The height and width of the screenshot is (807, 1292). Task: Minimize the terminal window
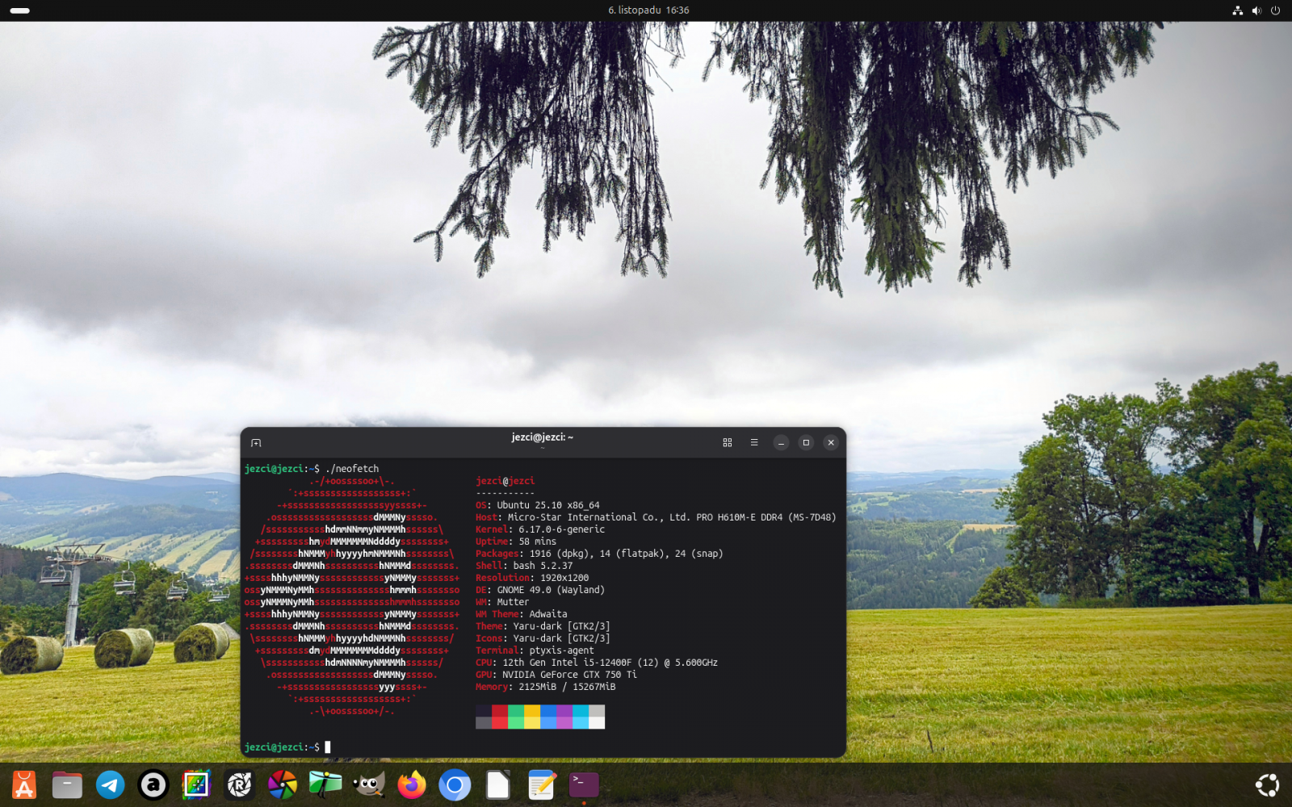pyautogui.click(x=781, y=443)
